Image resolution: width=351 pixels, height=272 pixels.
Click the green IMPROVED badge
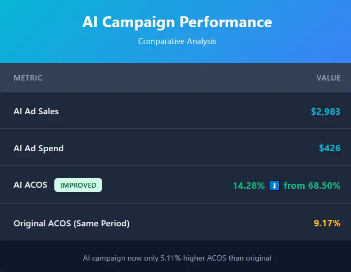(x=78, y=185)
